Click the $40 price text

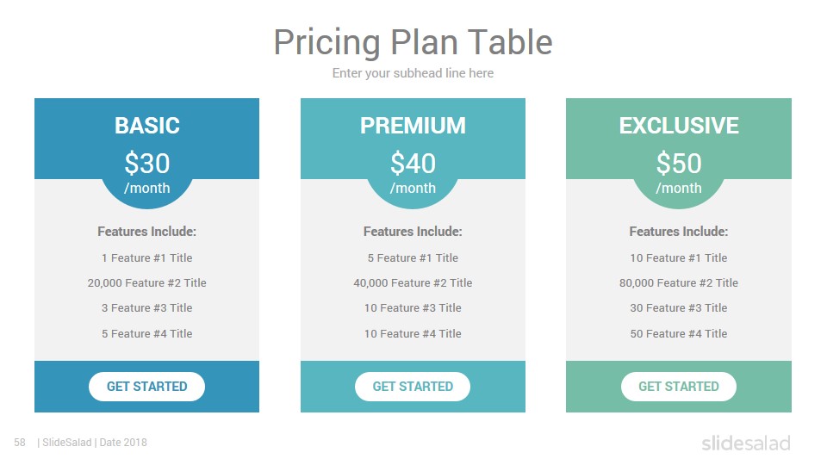click(x=413, y=163)
